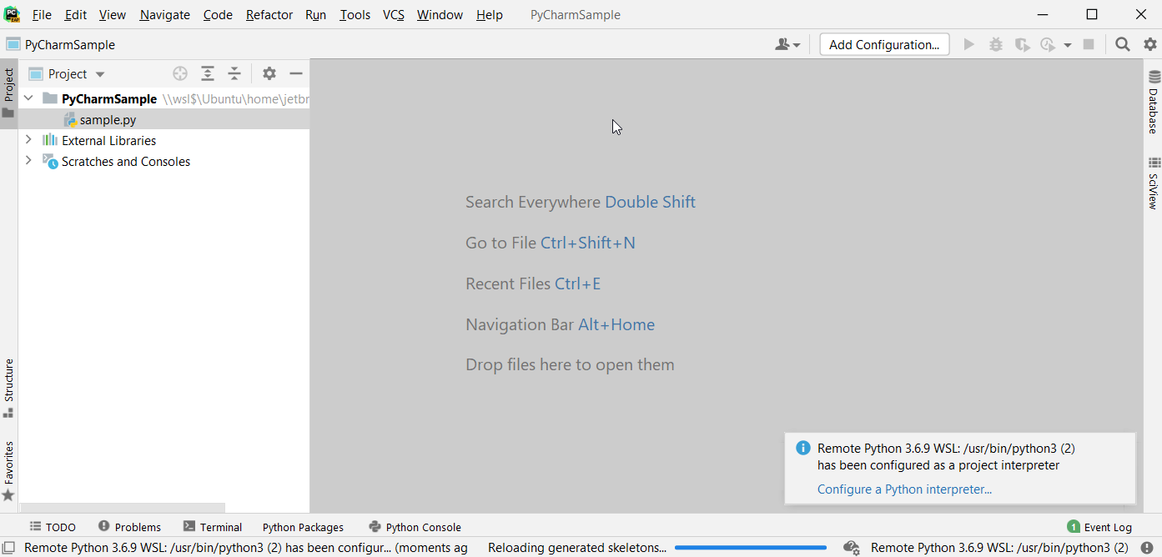
Task: Click the Scratches and Consoles icon
Action: (50, 161)
